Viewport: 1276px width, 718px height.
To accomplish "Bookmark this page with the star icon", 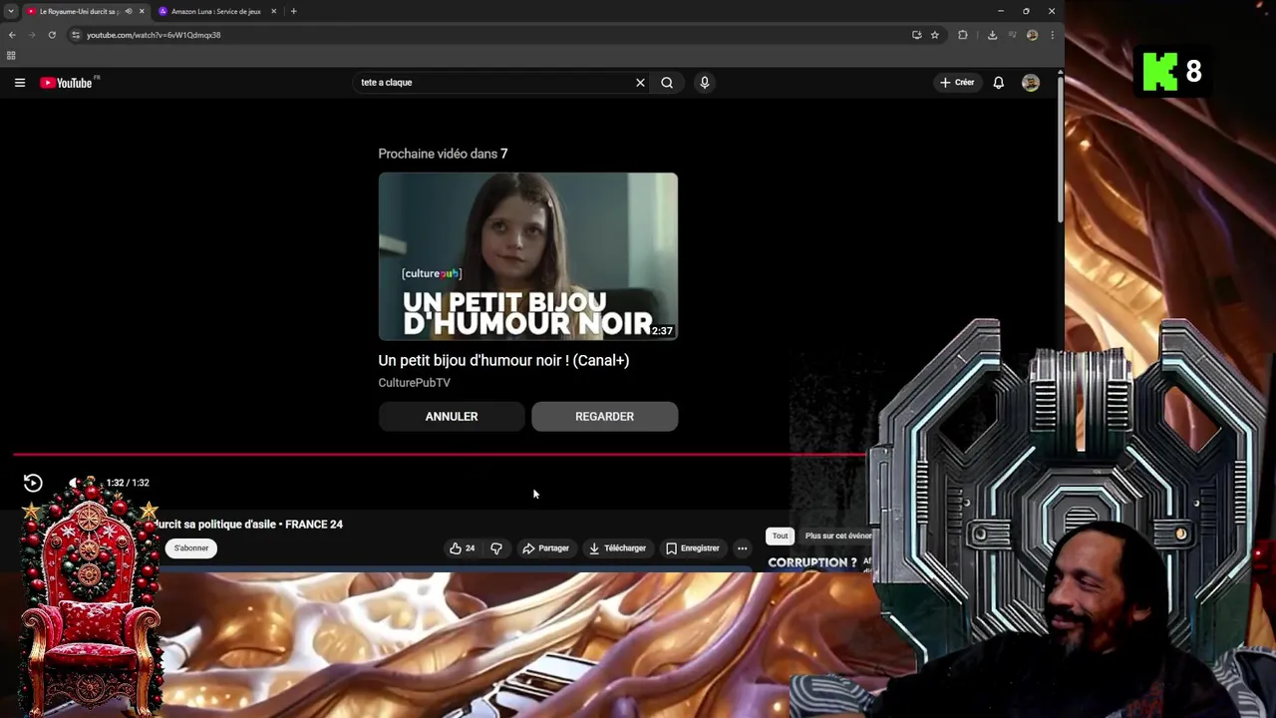I will pos(934,35).
